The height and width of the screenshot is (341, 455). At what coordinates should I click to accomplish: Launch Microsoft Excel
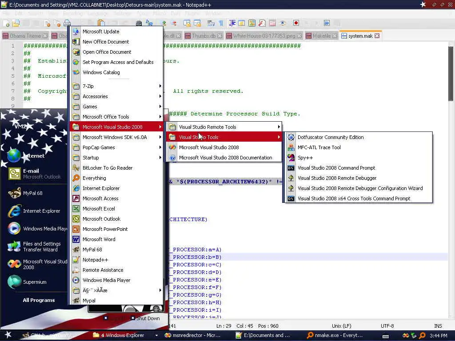(x=116, y=209)
